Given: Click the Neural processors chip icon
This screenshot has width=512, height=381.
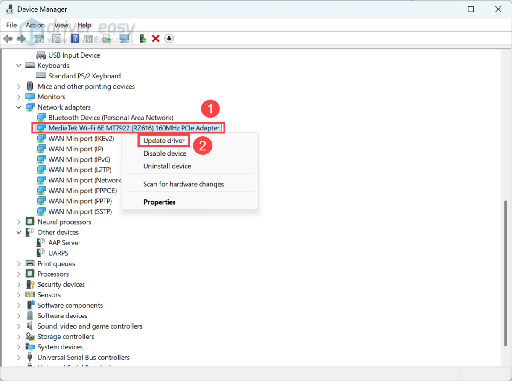Looking at the screenshot, I should (x=30, y=222).
